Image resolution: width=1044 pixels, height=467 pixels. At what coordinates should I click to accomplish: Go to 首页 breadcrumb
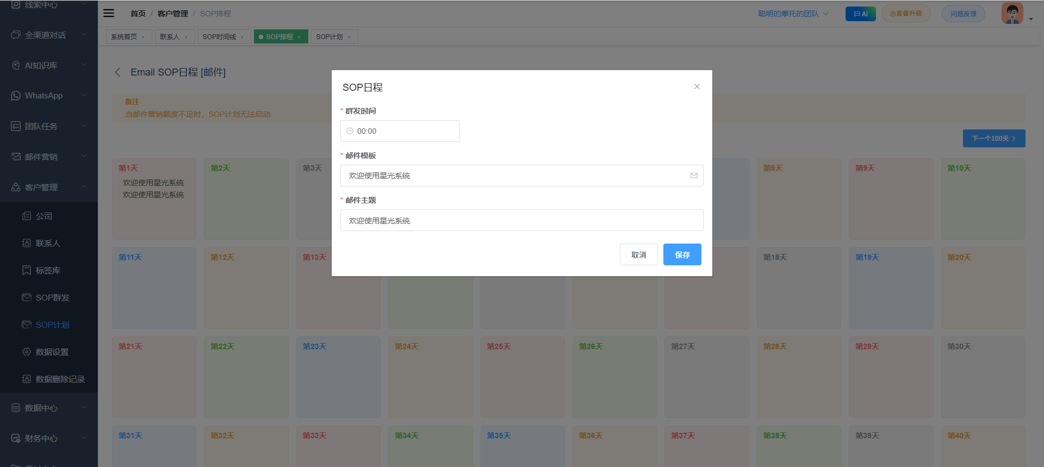point(138,14)
